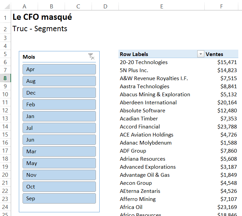Select the Nov slicer option
Image resolution: width=242 pixels, height=216 pixels.
[x=59, y=175]
